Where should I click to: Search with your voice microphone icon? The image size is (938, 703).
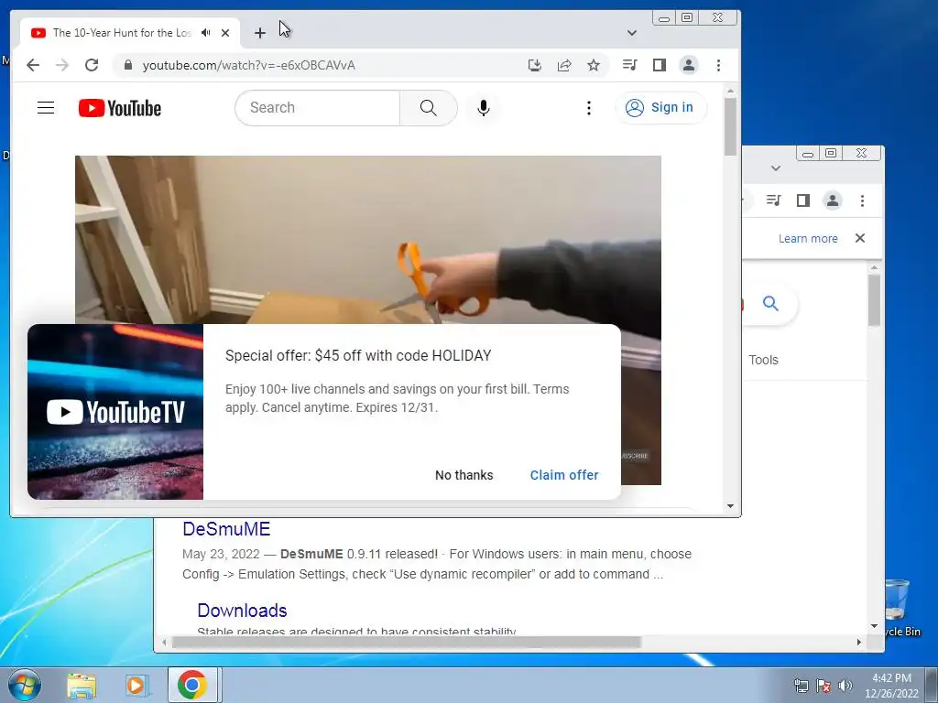coord(484,108)
